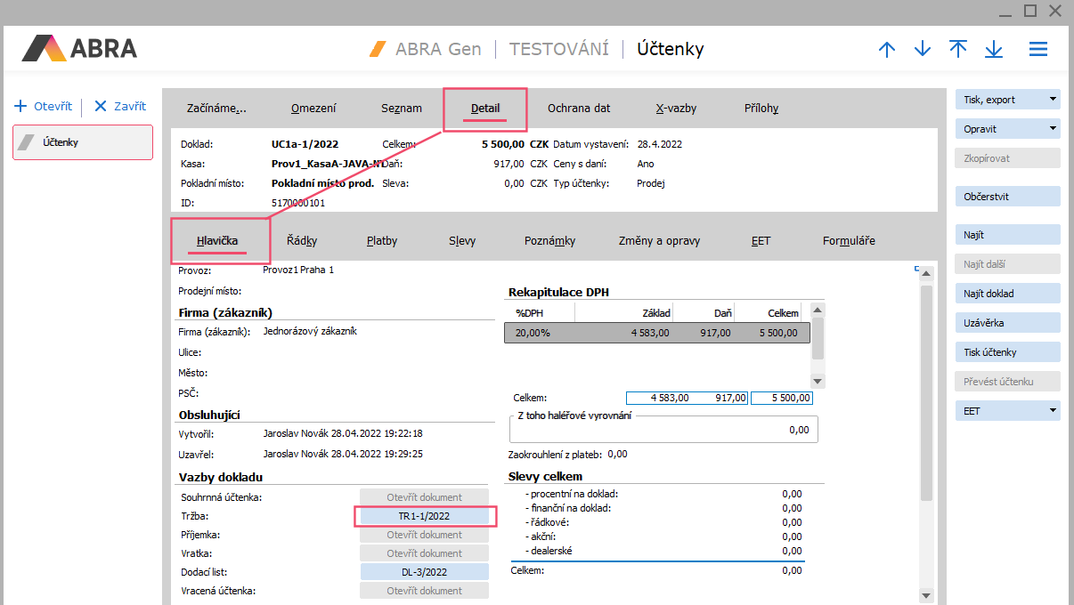Open delivery note DL-3/2022

click(x=424, y=572)
